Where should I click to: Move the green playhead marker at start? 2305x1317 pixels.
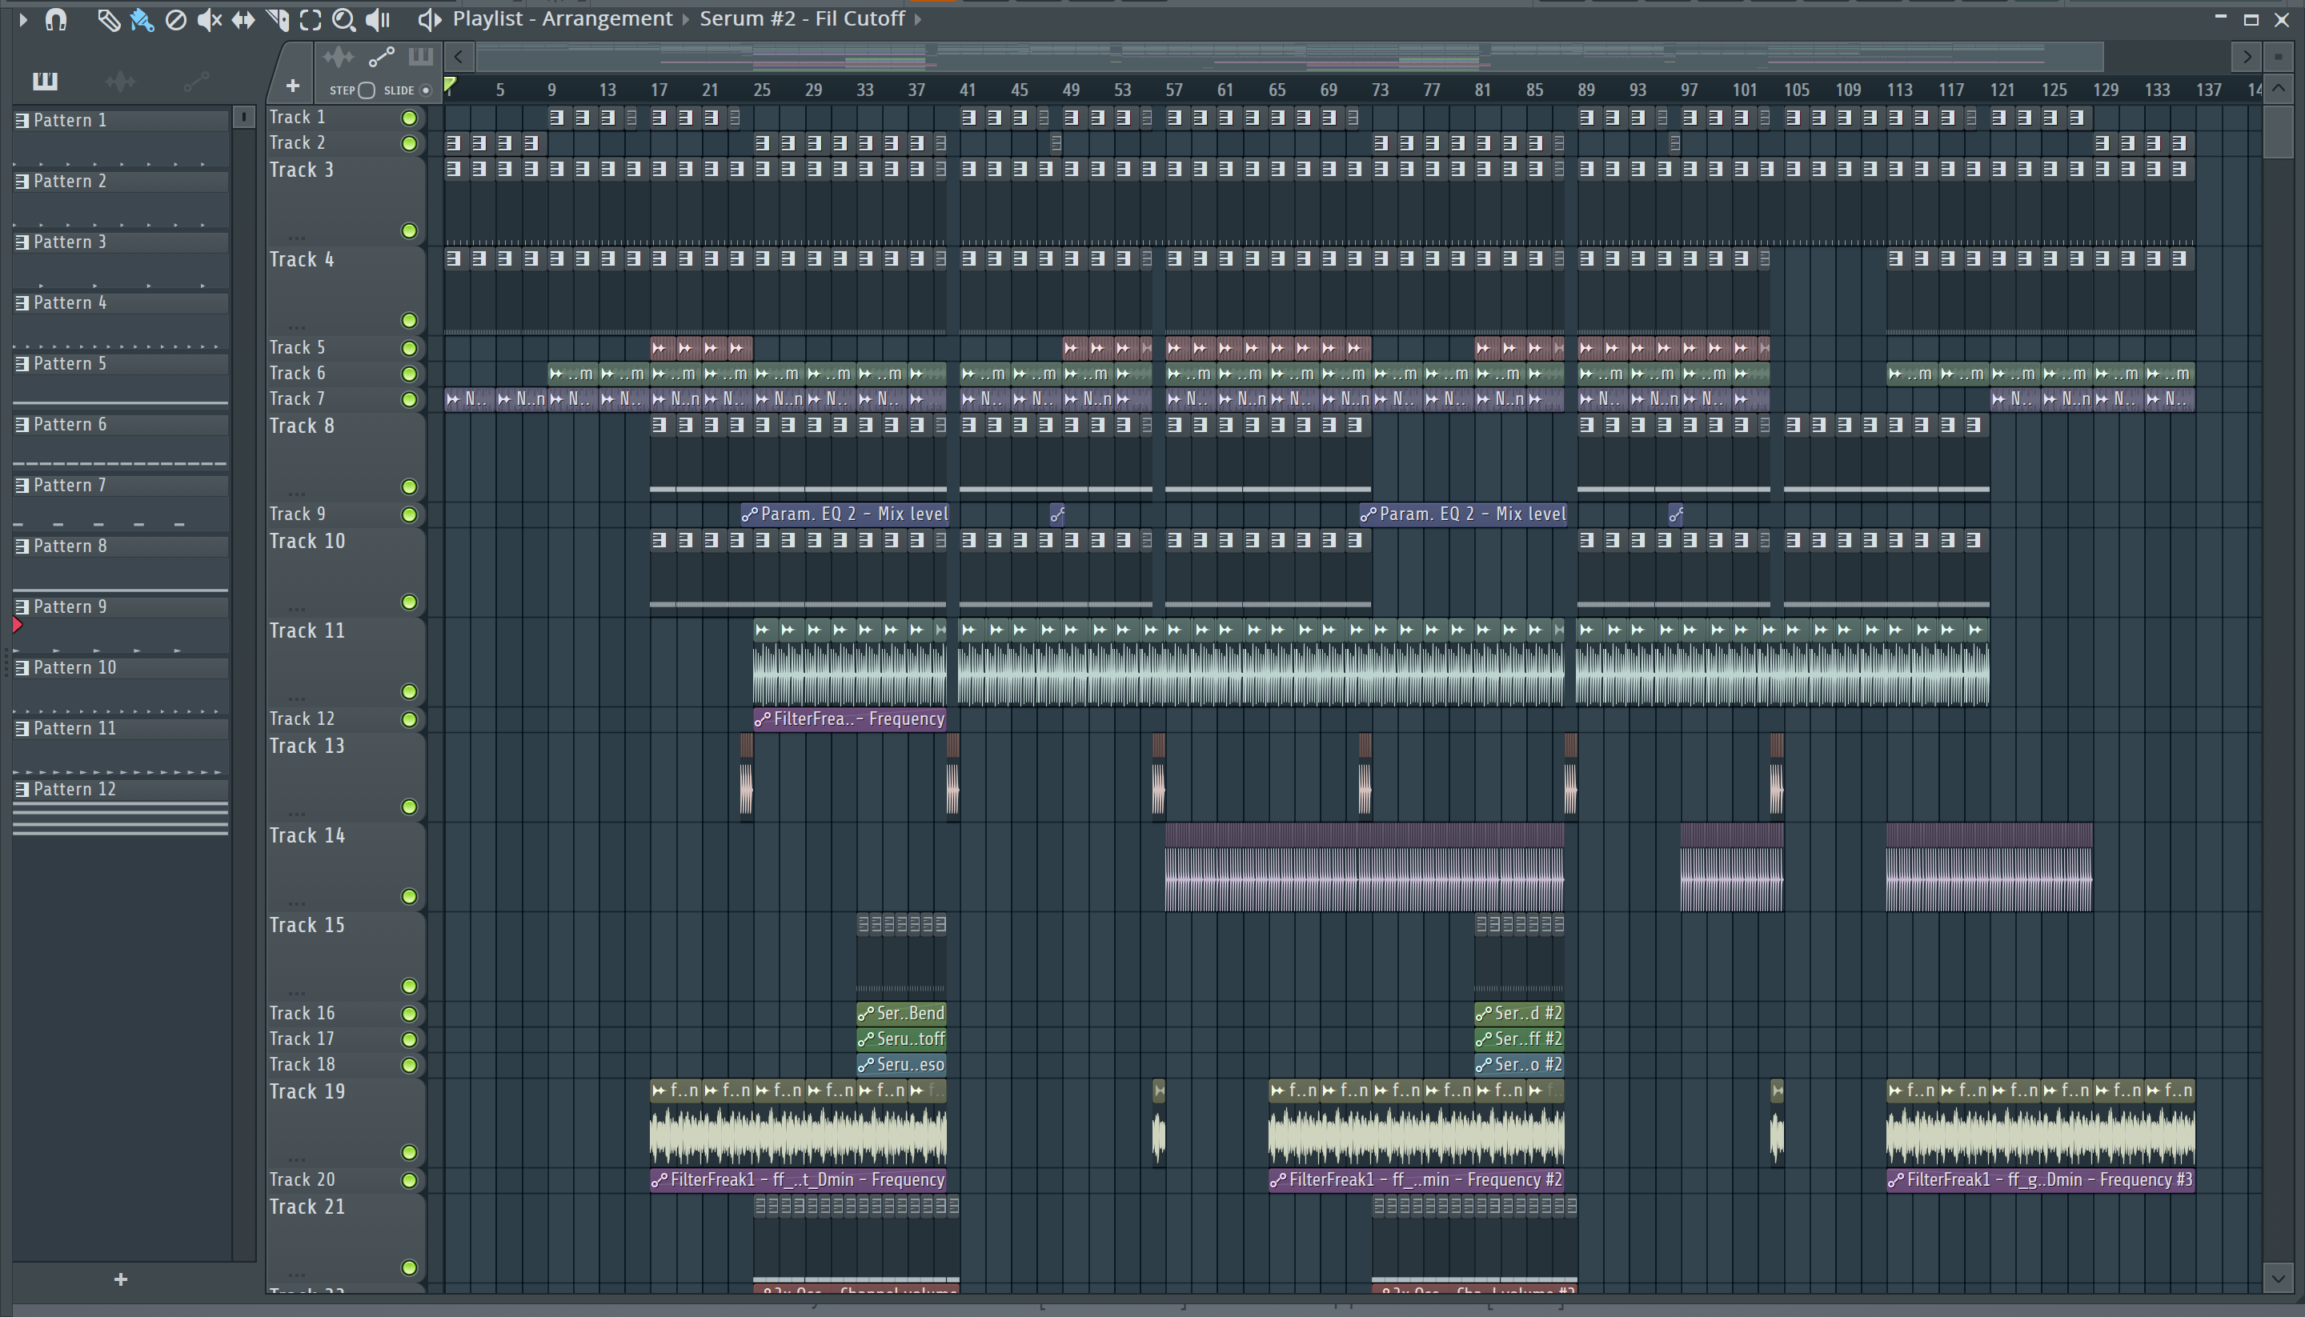[451, 85]
